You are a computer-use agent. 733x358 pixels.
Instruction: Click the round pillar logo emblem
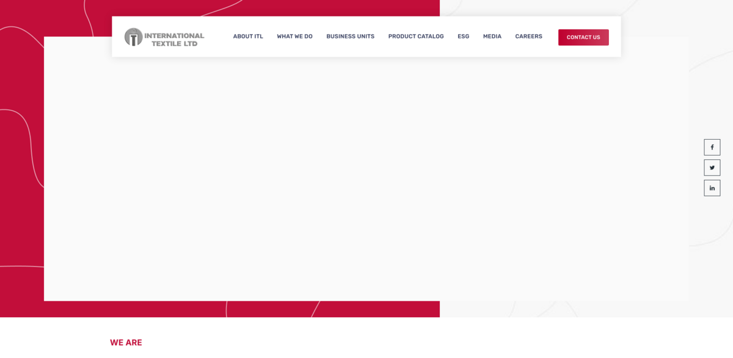pyautogui.click(x=133, y=37)
